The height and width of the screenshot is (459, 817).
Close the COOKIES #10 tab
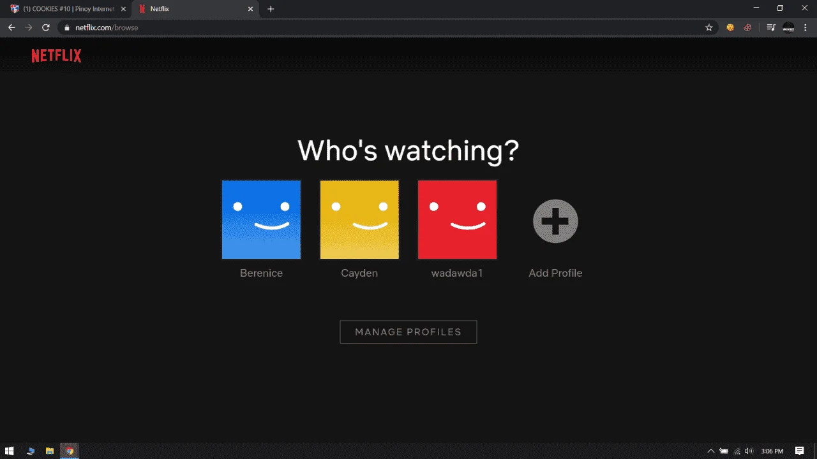[x=123, y=9]
